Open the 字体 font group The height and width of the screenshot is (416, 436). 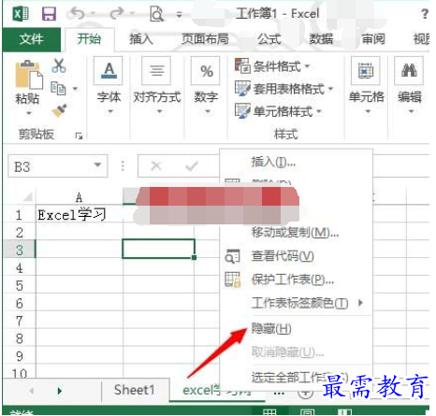pyautogui.click(x=109, y=71)
